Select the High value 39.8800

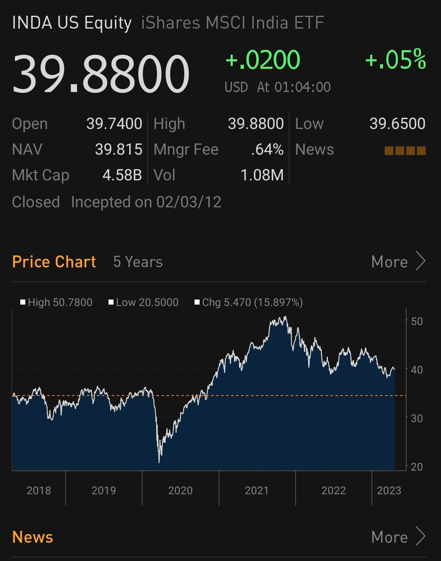tap(256, 124)
